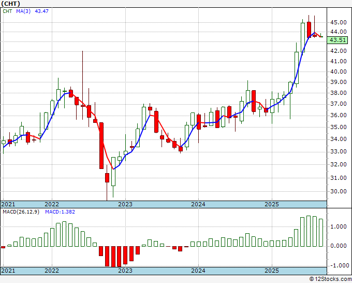Select the "45.00" price axis label

coord(339,22)
